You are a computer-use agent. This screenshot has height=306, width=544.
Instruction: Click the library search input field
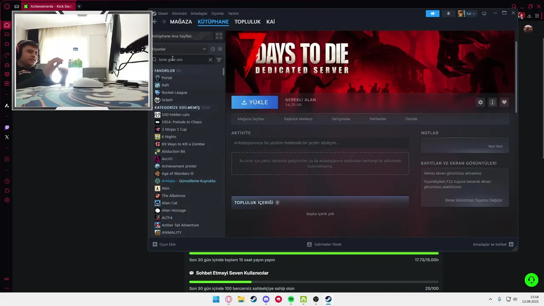(182, 60)
